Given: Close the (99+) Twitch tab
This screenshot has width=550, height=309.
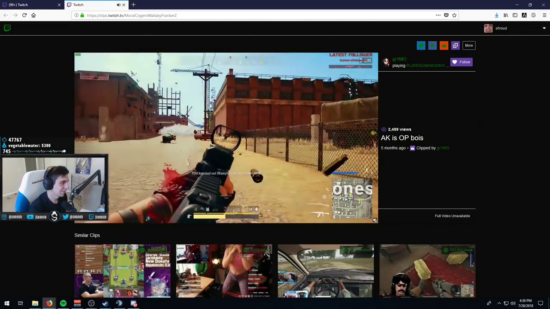Looking at the screenshot, I should 59,5.
